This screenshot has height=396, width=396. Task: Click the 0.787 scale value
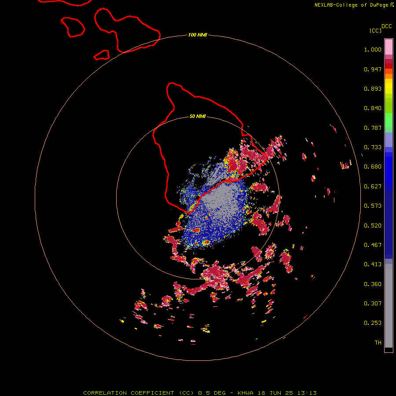(x=373, y=128)
